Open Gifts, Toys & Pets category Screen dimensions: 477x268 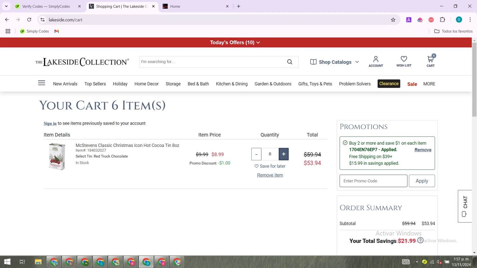coord(315,84)
